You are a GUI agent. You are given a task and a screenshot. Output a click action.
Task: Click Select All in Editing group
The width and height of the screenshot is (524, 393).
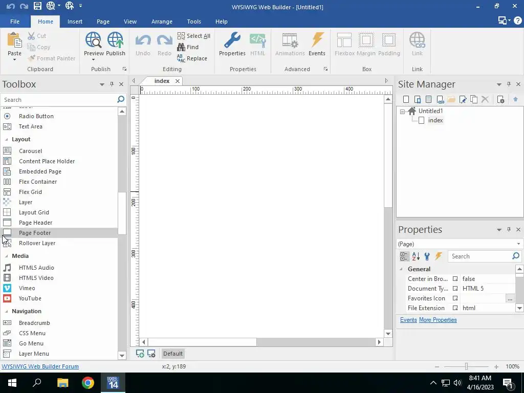194,36
